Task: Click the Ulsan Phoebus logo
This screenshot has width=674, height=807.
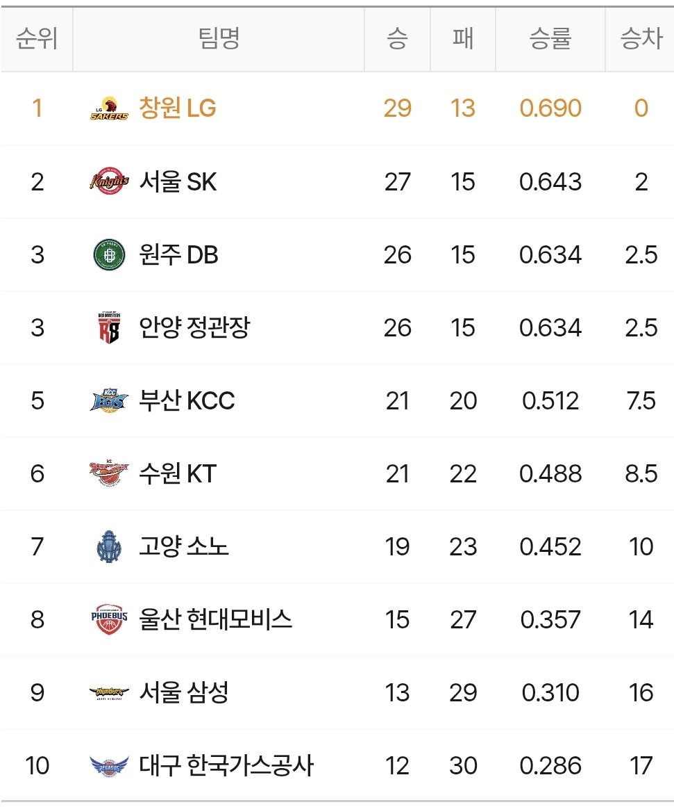Action: (109, 619)
